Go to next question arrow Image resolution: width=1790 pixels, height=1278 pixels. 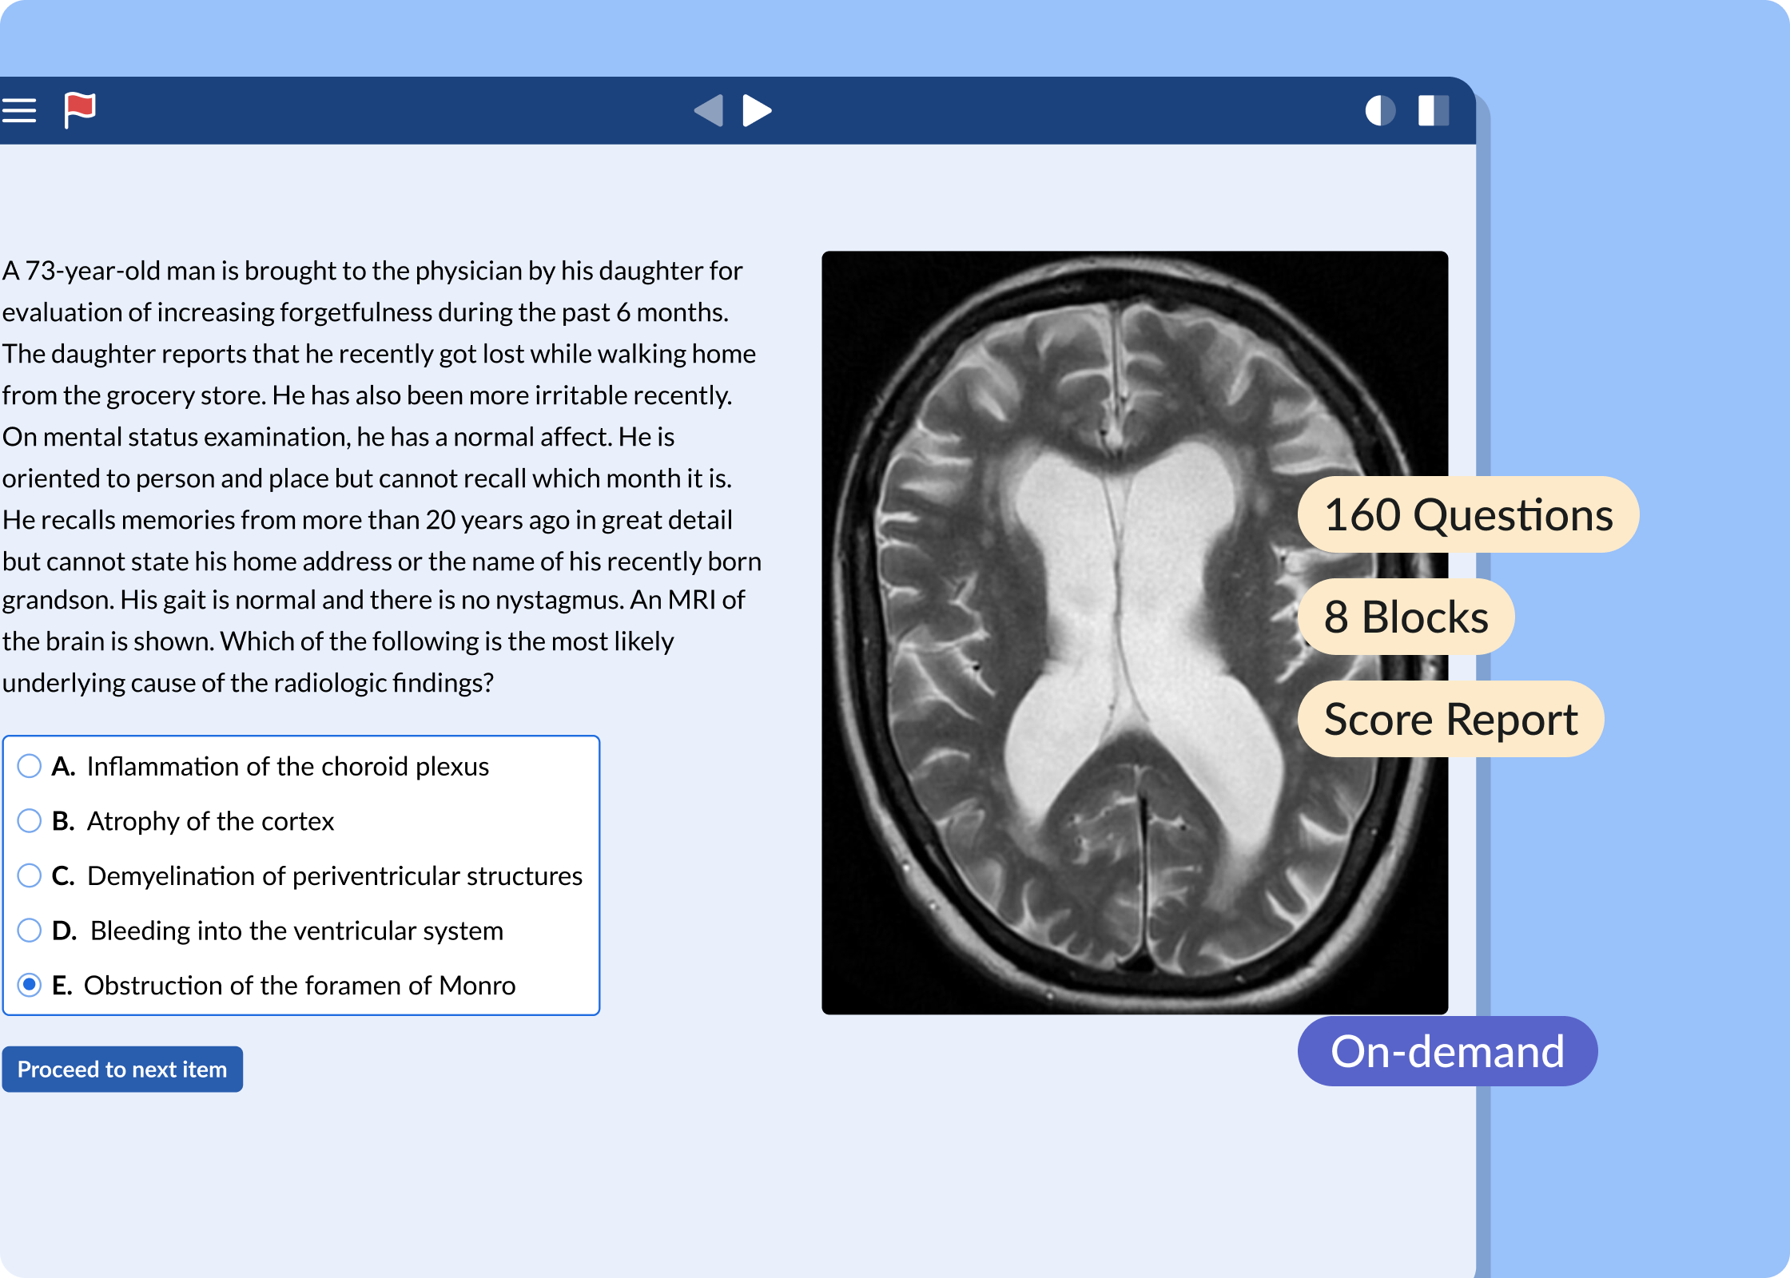[756, 110]
